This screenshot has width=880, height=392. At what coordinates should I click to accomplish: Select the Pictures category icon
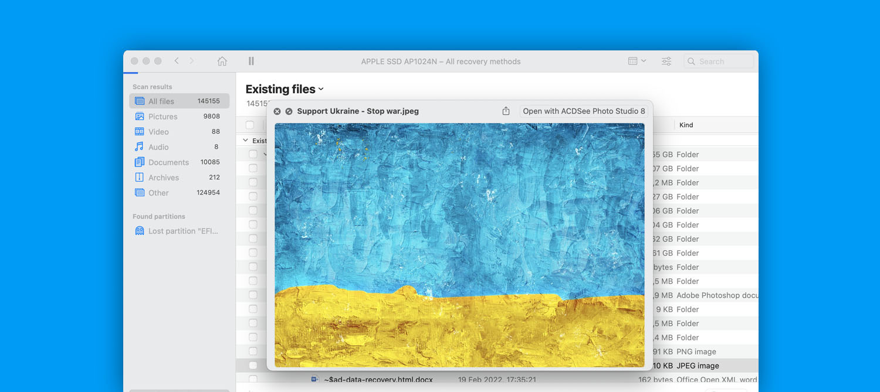140,116
